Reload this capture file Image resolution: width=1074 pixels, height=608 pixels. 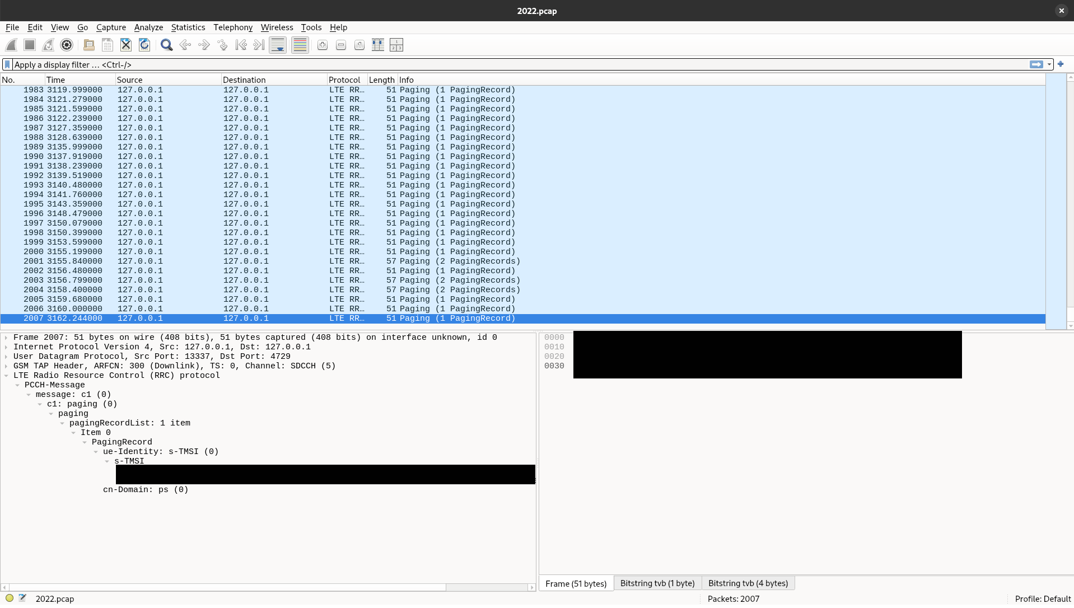(x=144, y=45)
